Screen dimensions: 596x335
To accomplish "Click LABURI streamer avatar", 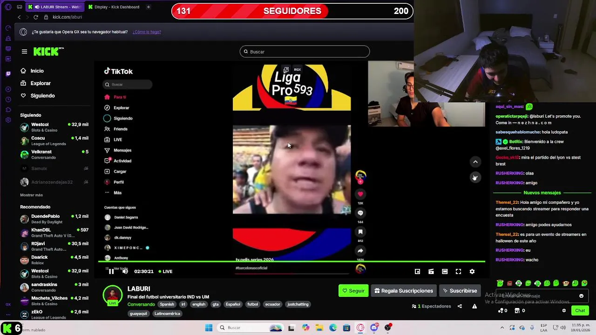I will (112, 295).
